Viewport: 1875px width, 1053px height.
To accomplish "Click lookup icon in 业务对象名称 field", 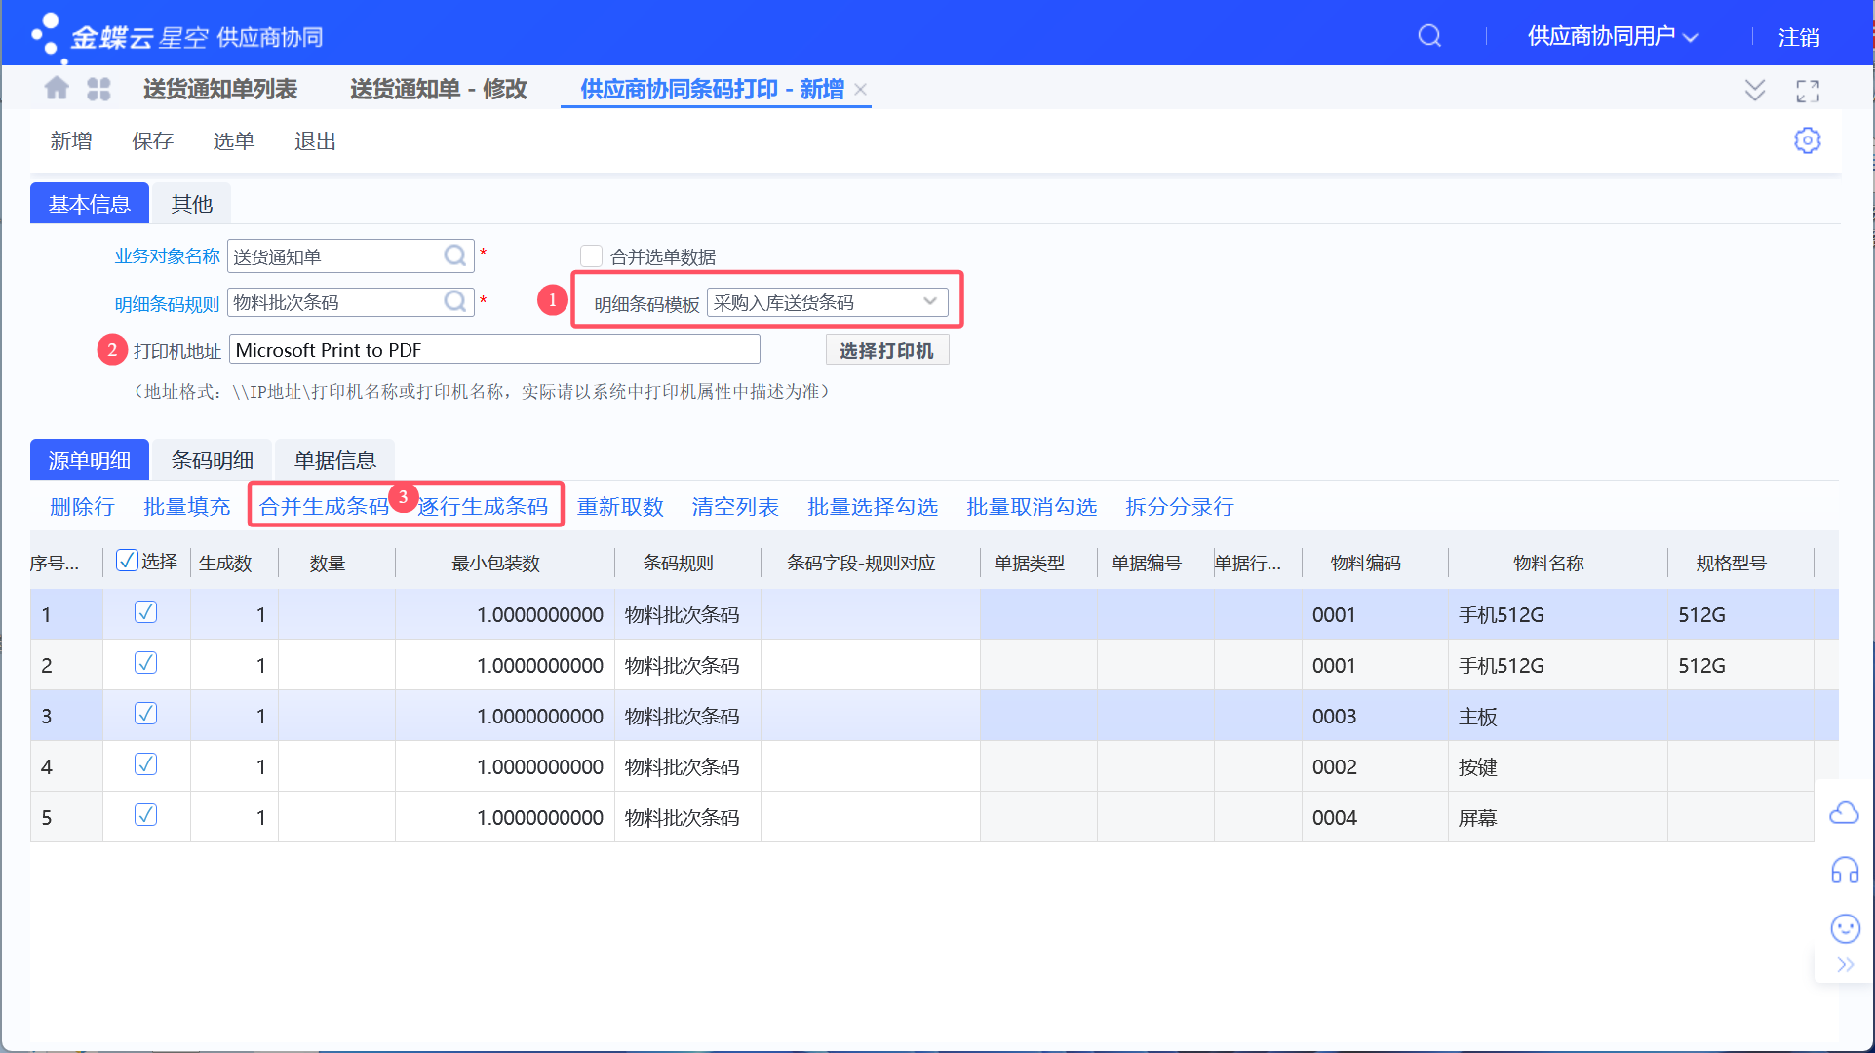I will (x=454, y=255).
